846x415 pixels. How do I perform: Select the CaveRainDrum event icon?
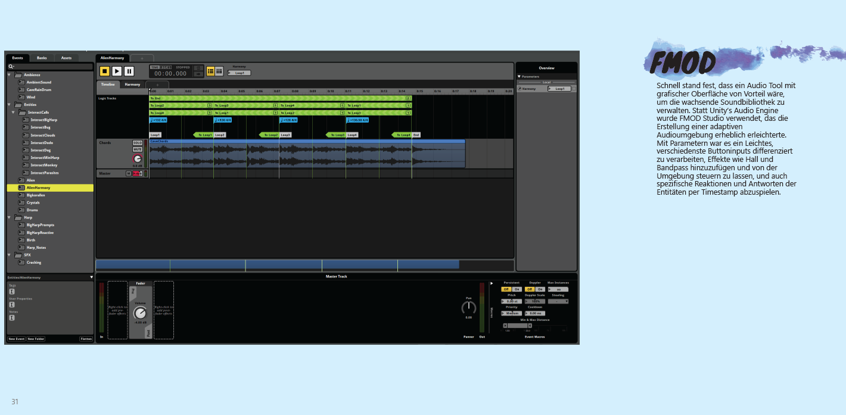21,89
